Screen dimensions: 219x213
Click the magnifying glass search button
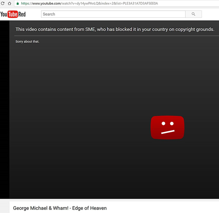click(193, 14)
